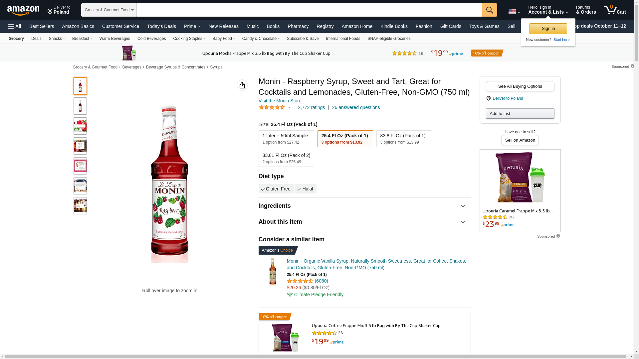Click the Deliver to Poland location pin
This screenshot has width=639, height=359.
tap(59, 10)
